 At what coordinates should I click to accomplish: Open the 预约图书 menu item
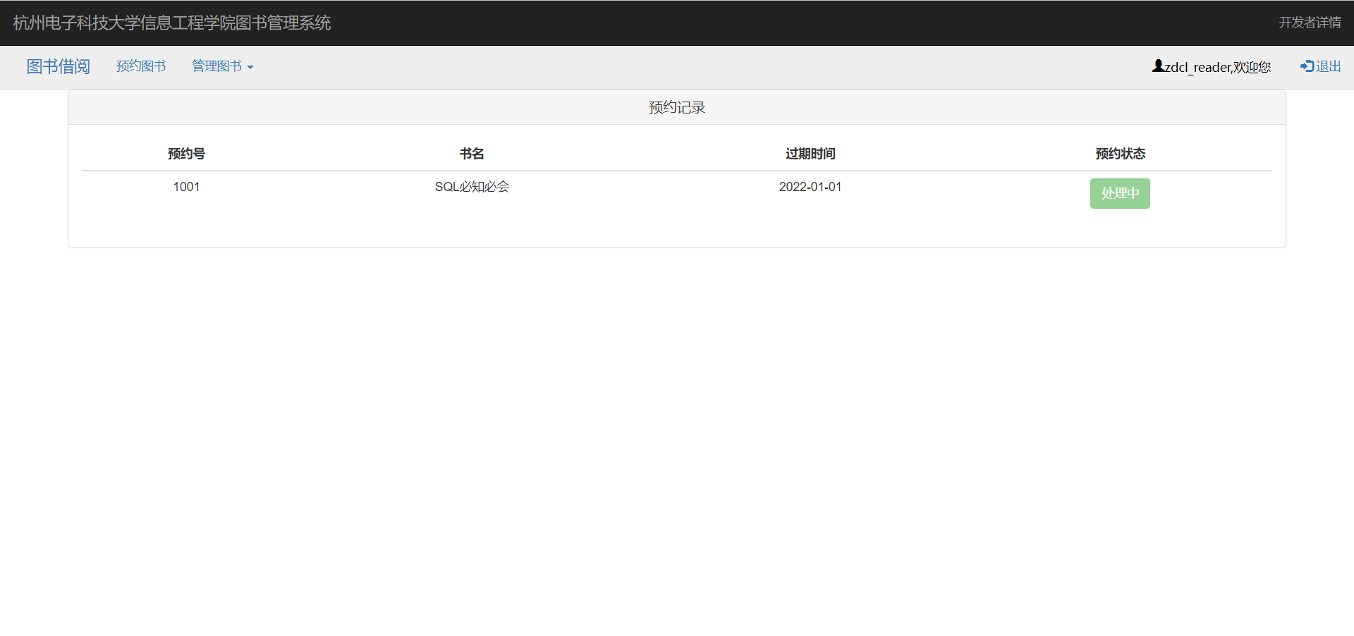[141, 66]
